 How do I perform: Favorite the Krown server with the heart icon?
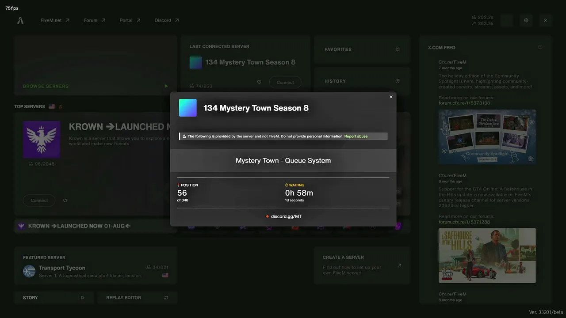pyautogui.click(x=65, y=201)
